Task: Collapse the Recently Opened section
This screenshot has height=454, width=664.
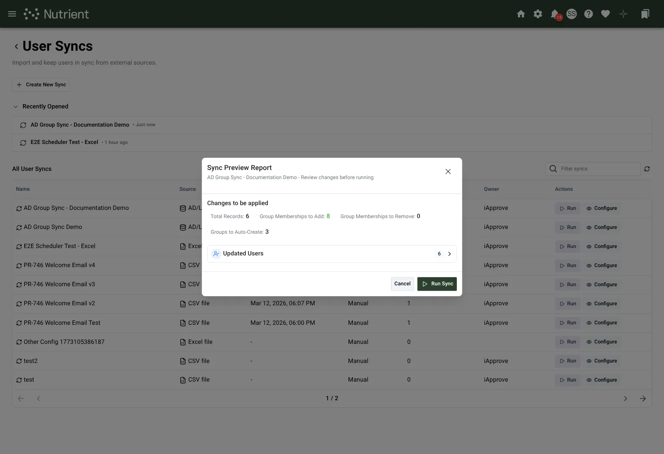Action: pos(16,107)
